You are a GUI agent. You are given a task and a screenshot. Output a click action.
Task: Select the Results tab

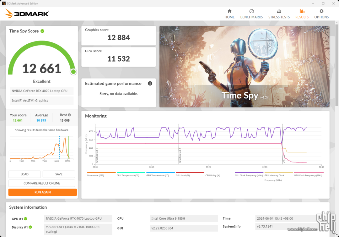[x=302, y=14]
